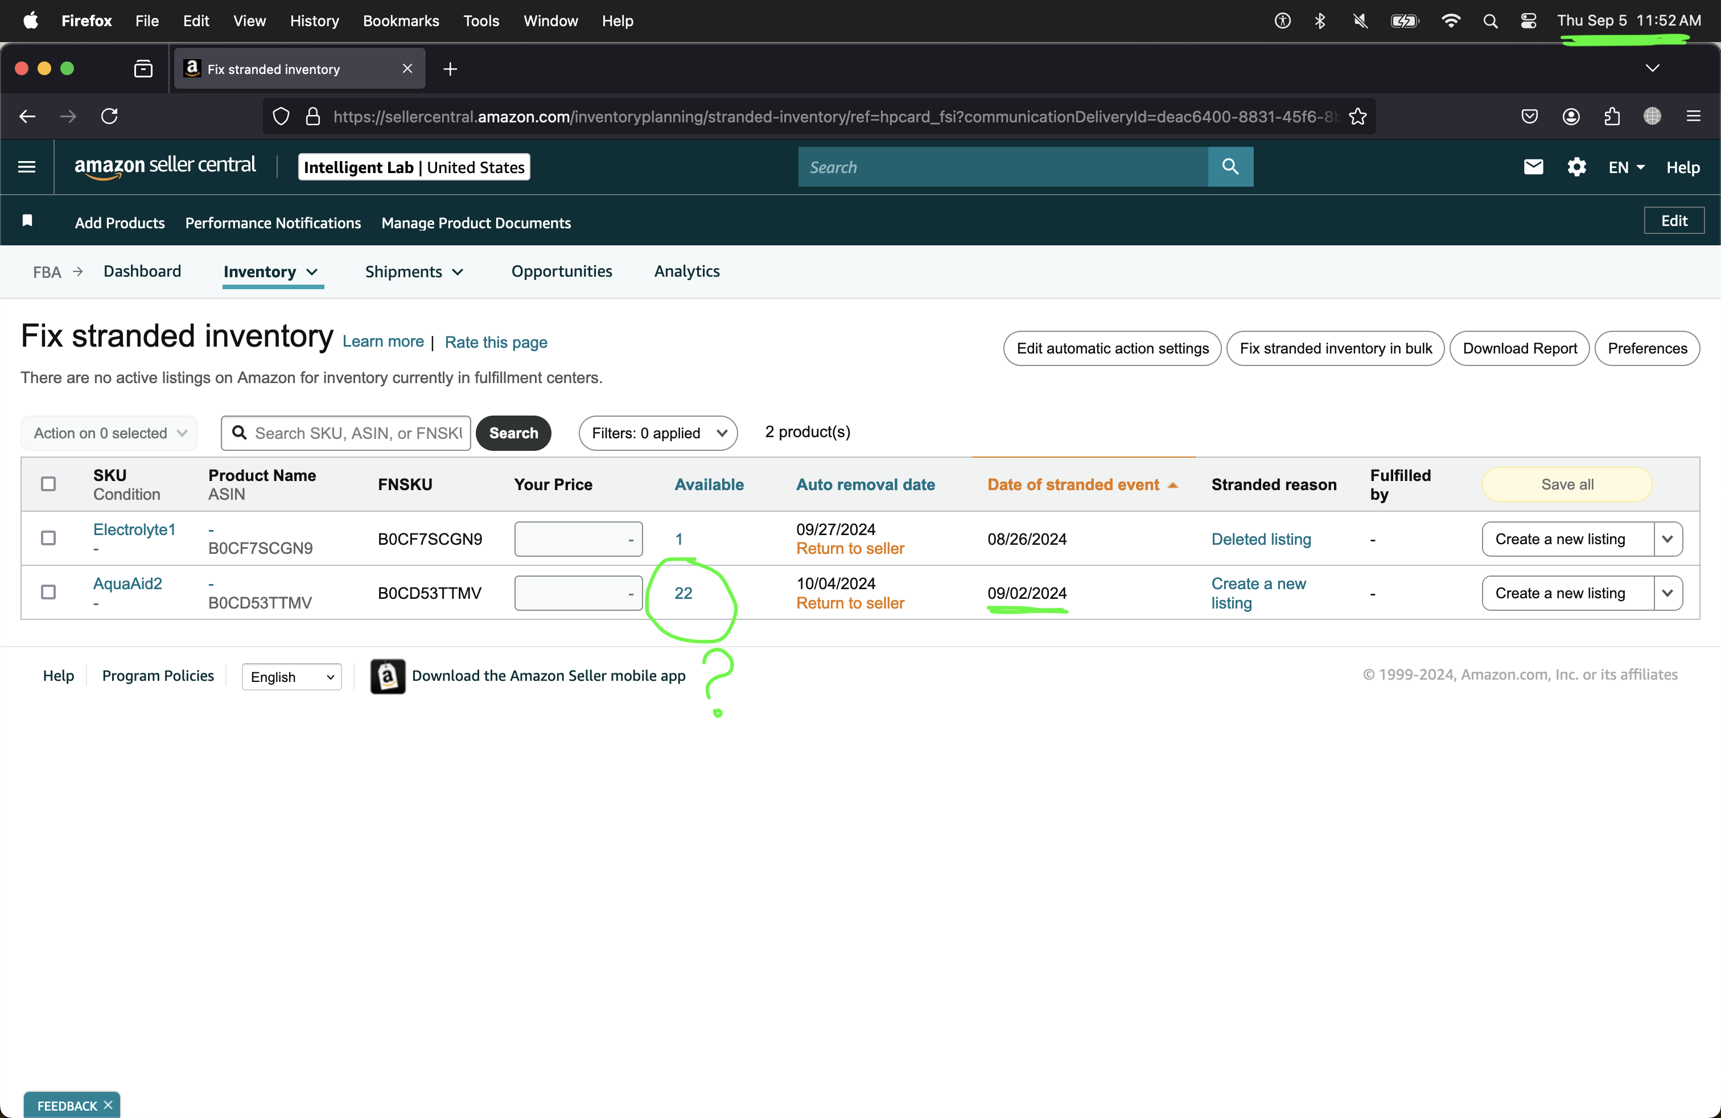Open the Opportunities tab
The width and height of the screenshot is (1721, 1118).
(x=562, y=271)
